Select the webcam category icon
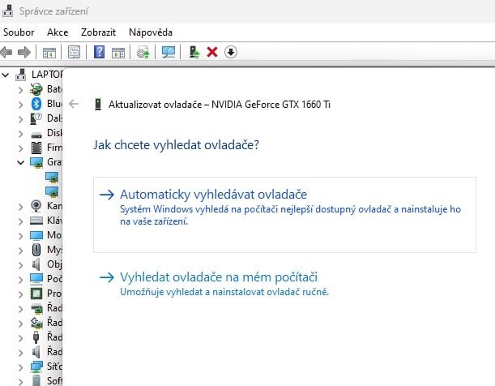This screenshot has width=495, height=386. pyautogui.click(x=36, y=206)
